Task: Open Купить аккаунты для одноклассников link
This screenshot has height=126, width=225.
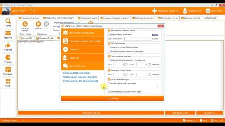Action: (x=80, y=81)
